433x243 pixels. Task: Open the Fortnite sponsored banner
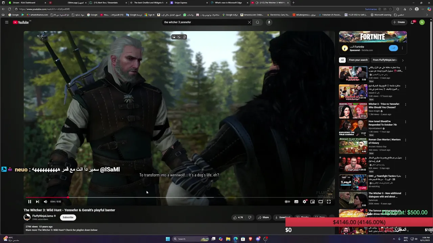373,37
